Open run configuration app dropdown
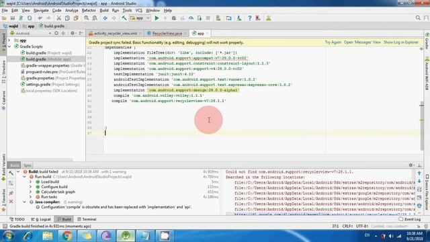Screen dimensions: 430x242 140,18
